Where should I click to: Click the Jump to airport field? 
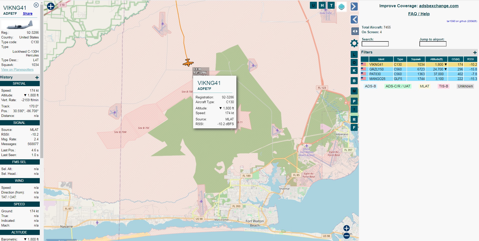[433, 44]
